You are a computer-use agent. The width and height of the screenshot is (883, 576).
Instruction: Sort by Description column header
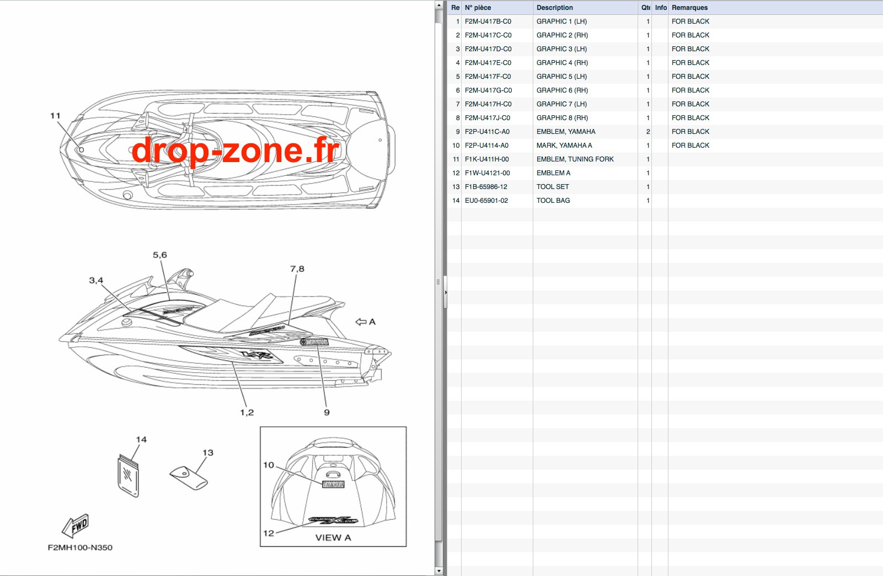[585, 8]
